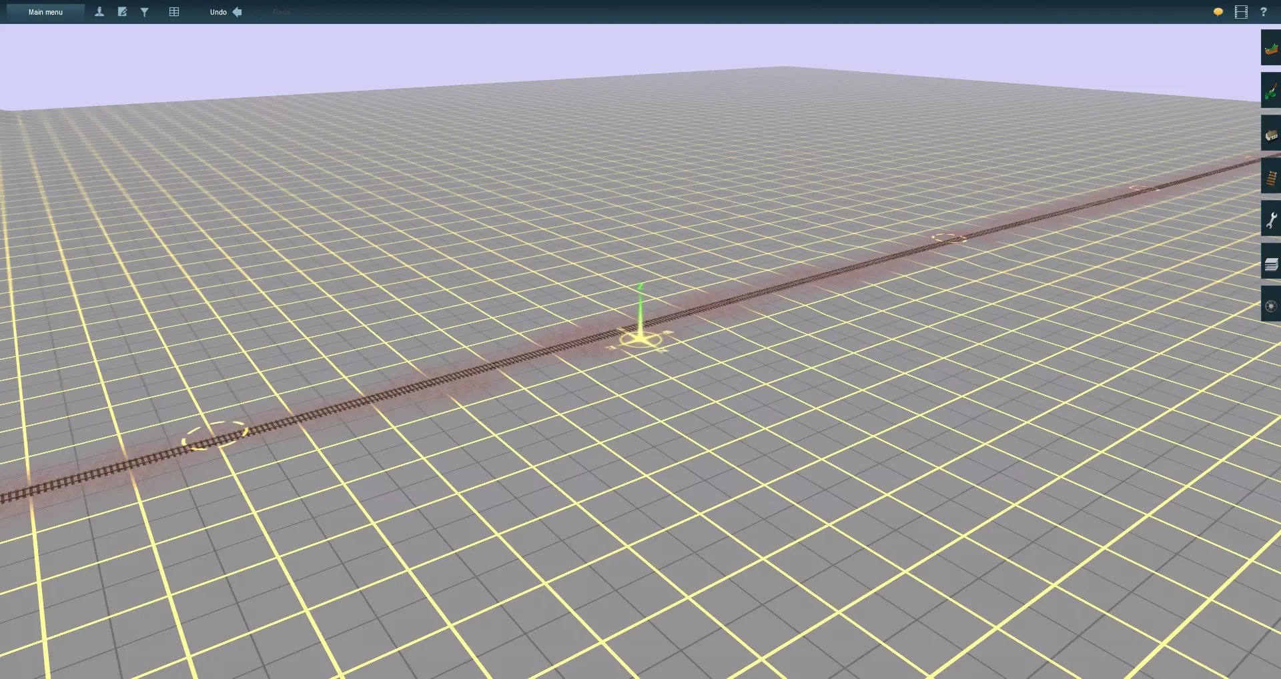Screen dimensions: 1281x679
Task: Open help with the question mark
Action: 1264,12
